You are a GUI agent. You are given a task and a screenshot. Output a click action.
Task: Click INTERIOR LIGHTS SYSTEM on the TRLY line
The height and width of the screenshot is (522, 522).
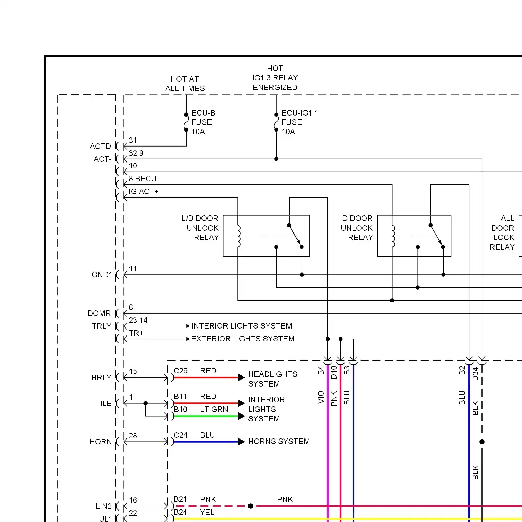[242, 326]
